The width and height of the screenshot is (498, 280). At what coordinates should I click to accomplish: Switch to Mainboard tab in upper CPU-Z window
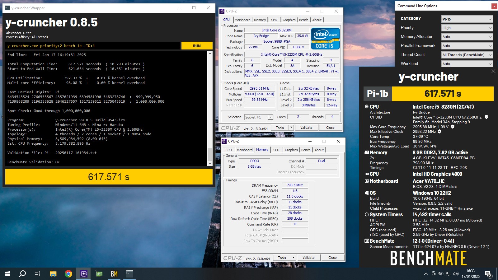(x=242, y=20)
